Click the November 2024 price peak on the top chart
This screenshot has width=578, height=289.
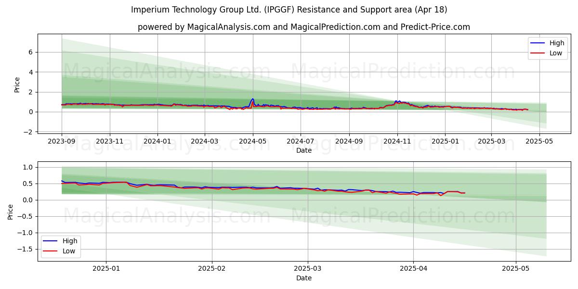397,102
